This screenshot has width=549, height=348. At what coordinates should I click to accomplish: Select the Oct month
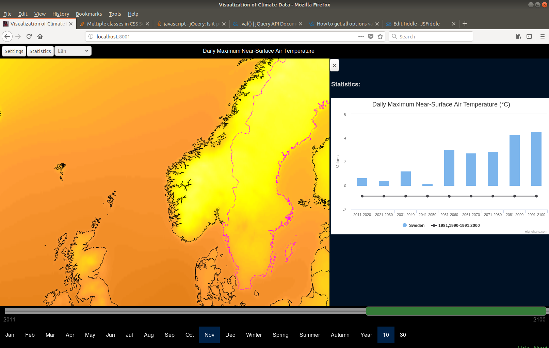[x=190, y=335]
